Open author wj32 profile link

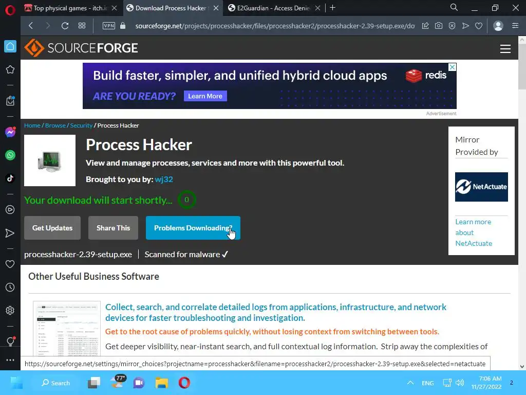tap(164, 179)
